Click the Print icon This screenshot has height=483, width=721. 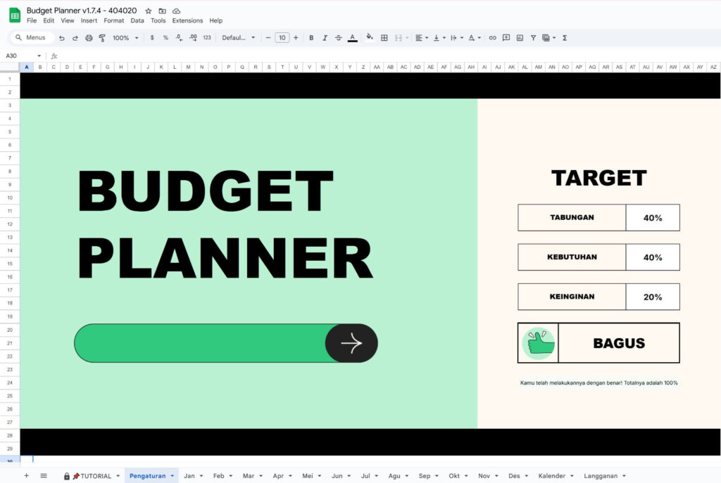(89, 38)
